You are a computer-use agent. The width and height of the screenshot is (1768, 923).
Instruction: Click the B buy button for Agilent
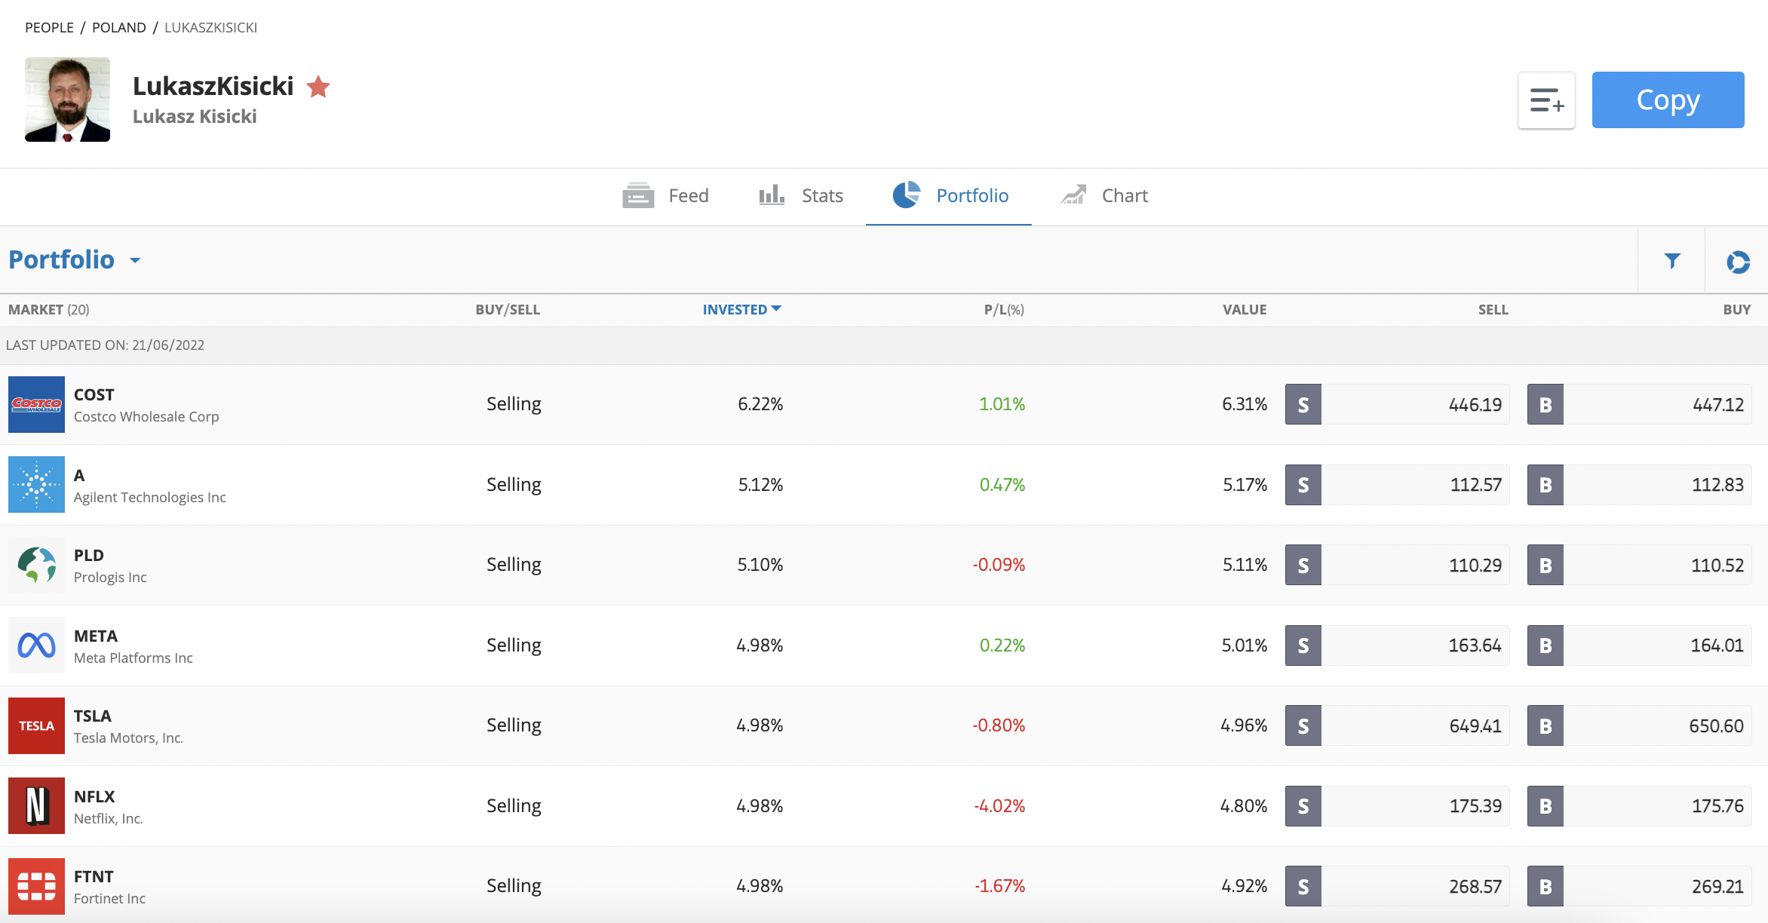click(x=1545, y=485)
